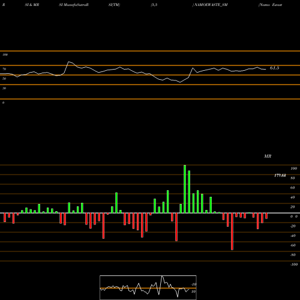Image resolution: width=300 pixels, height=300 pixels.
Task: Click the MR axis label -60
Action: [x=293, y=245]
